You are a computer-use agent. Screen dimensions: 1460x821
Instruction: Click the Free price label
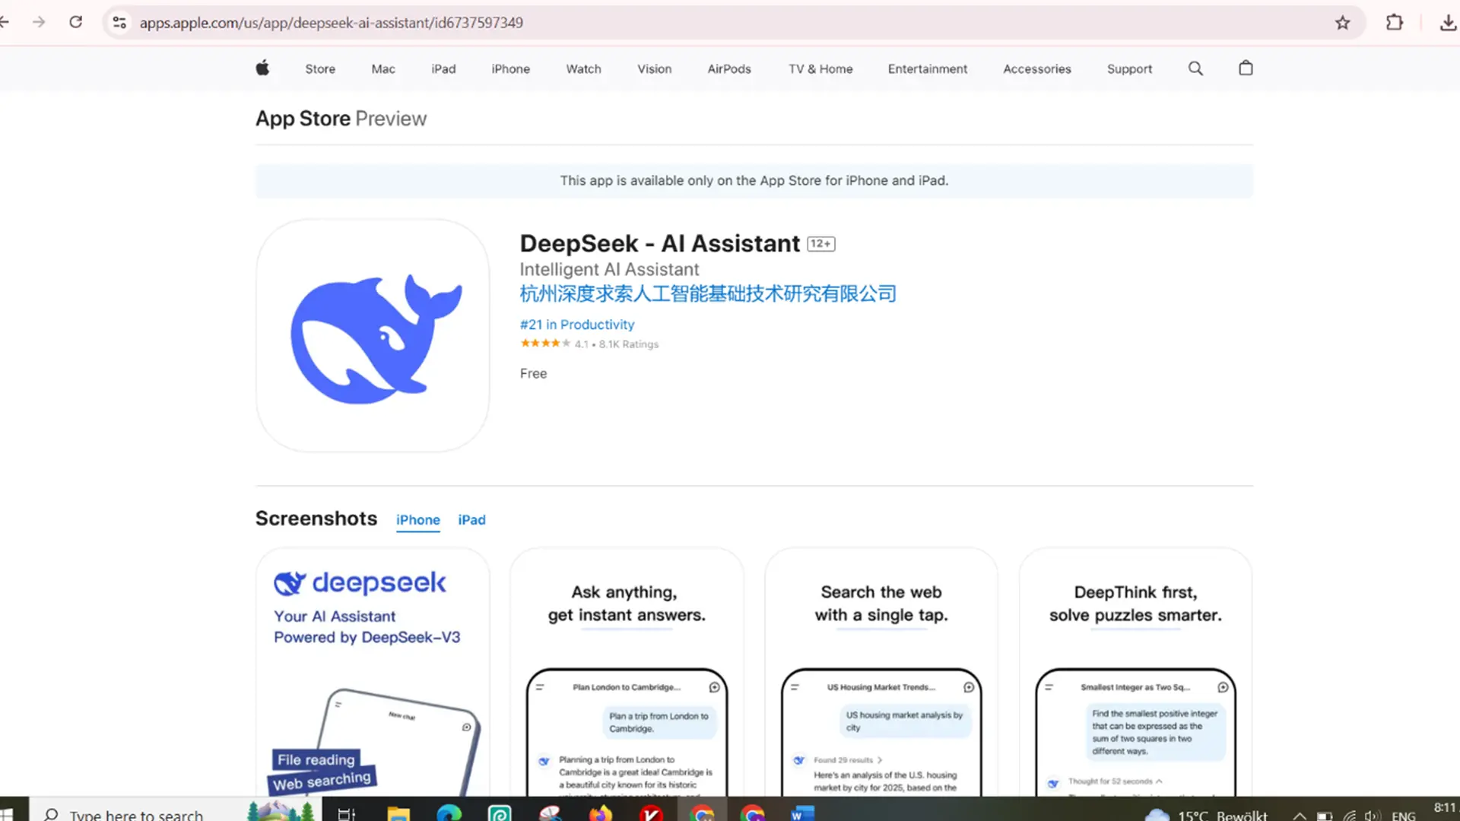pos(533,373)
